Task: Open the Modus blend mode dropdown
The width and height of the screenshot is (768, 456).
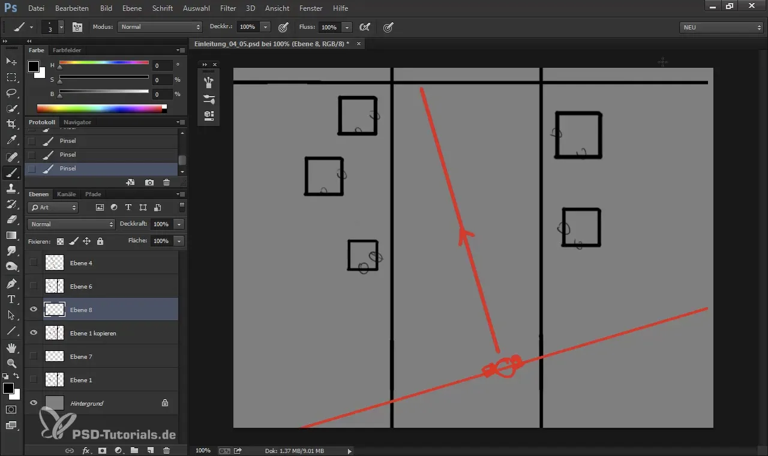Action: pyautogui.click(x=160, y=27)
